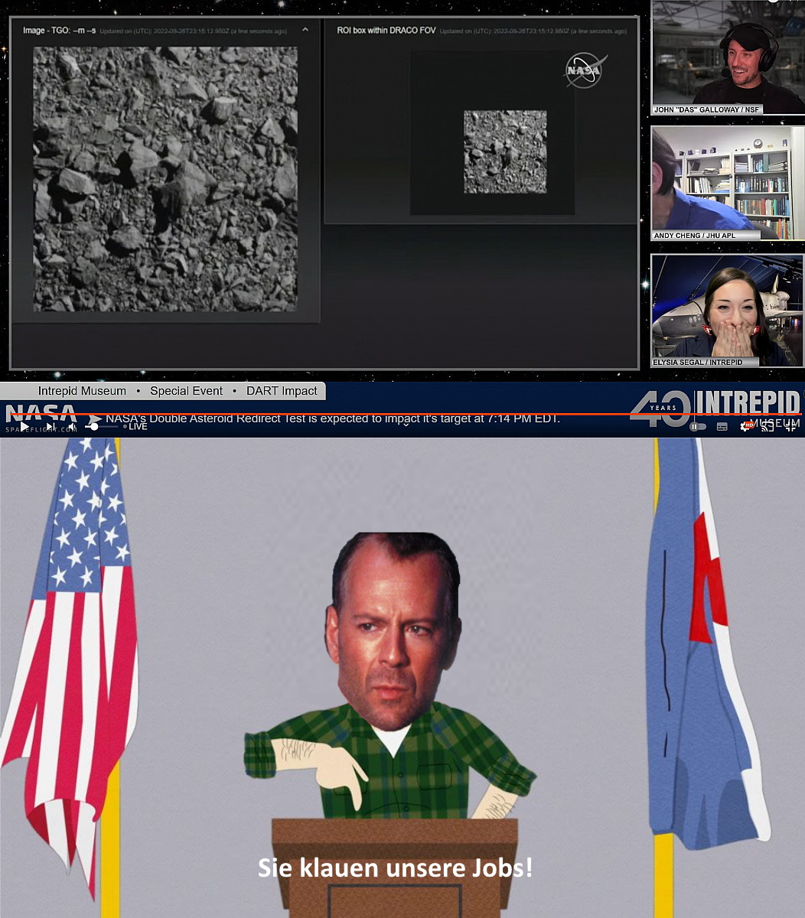Image resolution: width=805 pixels, height=918 pixels.
Task: Mute the video using the speaker icon
Action: 72,426
